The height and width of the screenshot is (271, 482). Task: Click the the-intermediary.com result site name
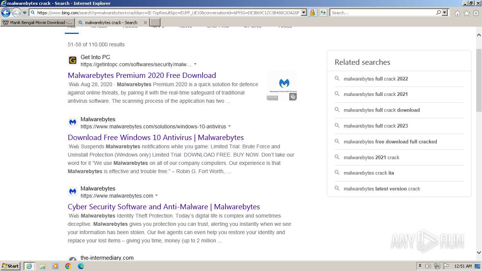point(107,258)
